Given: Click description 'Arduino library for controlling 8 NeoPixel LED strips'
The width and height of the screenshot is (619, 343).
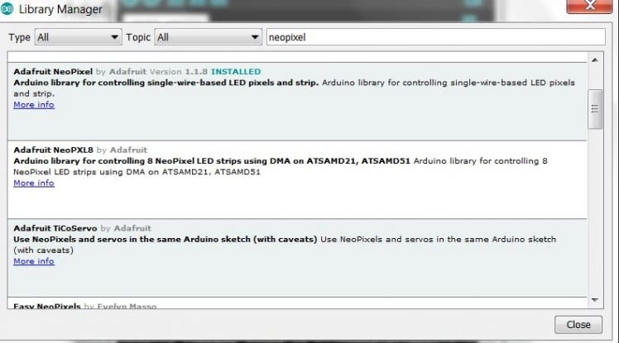Looking at the screenshot, I should pyautogui.click(x=212, y=161).
